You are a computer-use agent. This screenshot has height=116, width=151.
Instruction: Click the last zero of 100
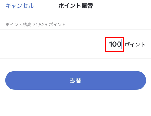(x=118, y=44)
